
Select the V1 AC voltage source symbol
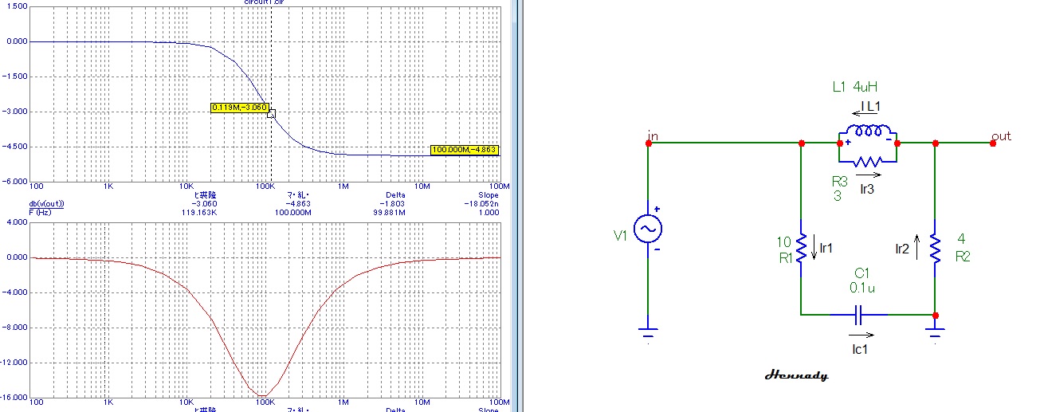647,230
